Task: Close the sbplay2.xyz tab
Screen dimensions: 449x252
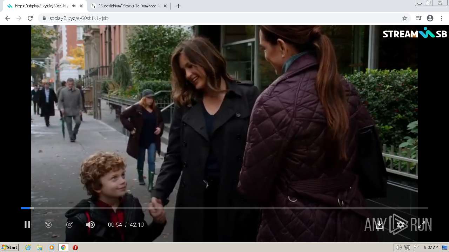Action: [x=81, y=6]
